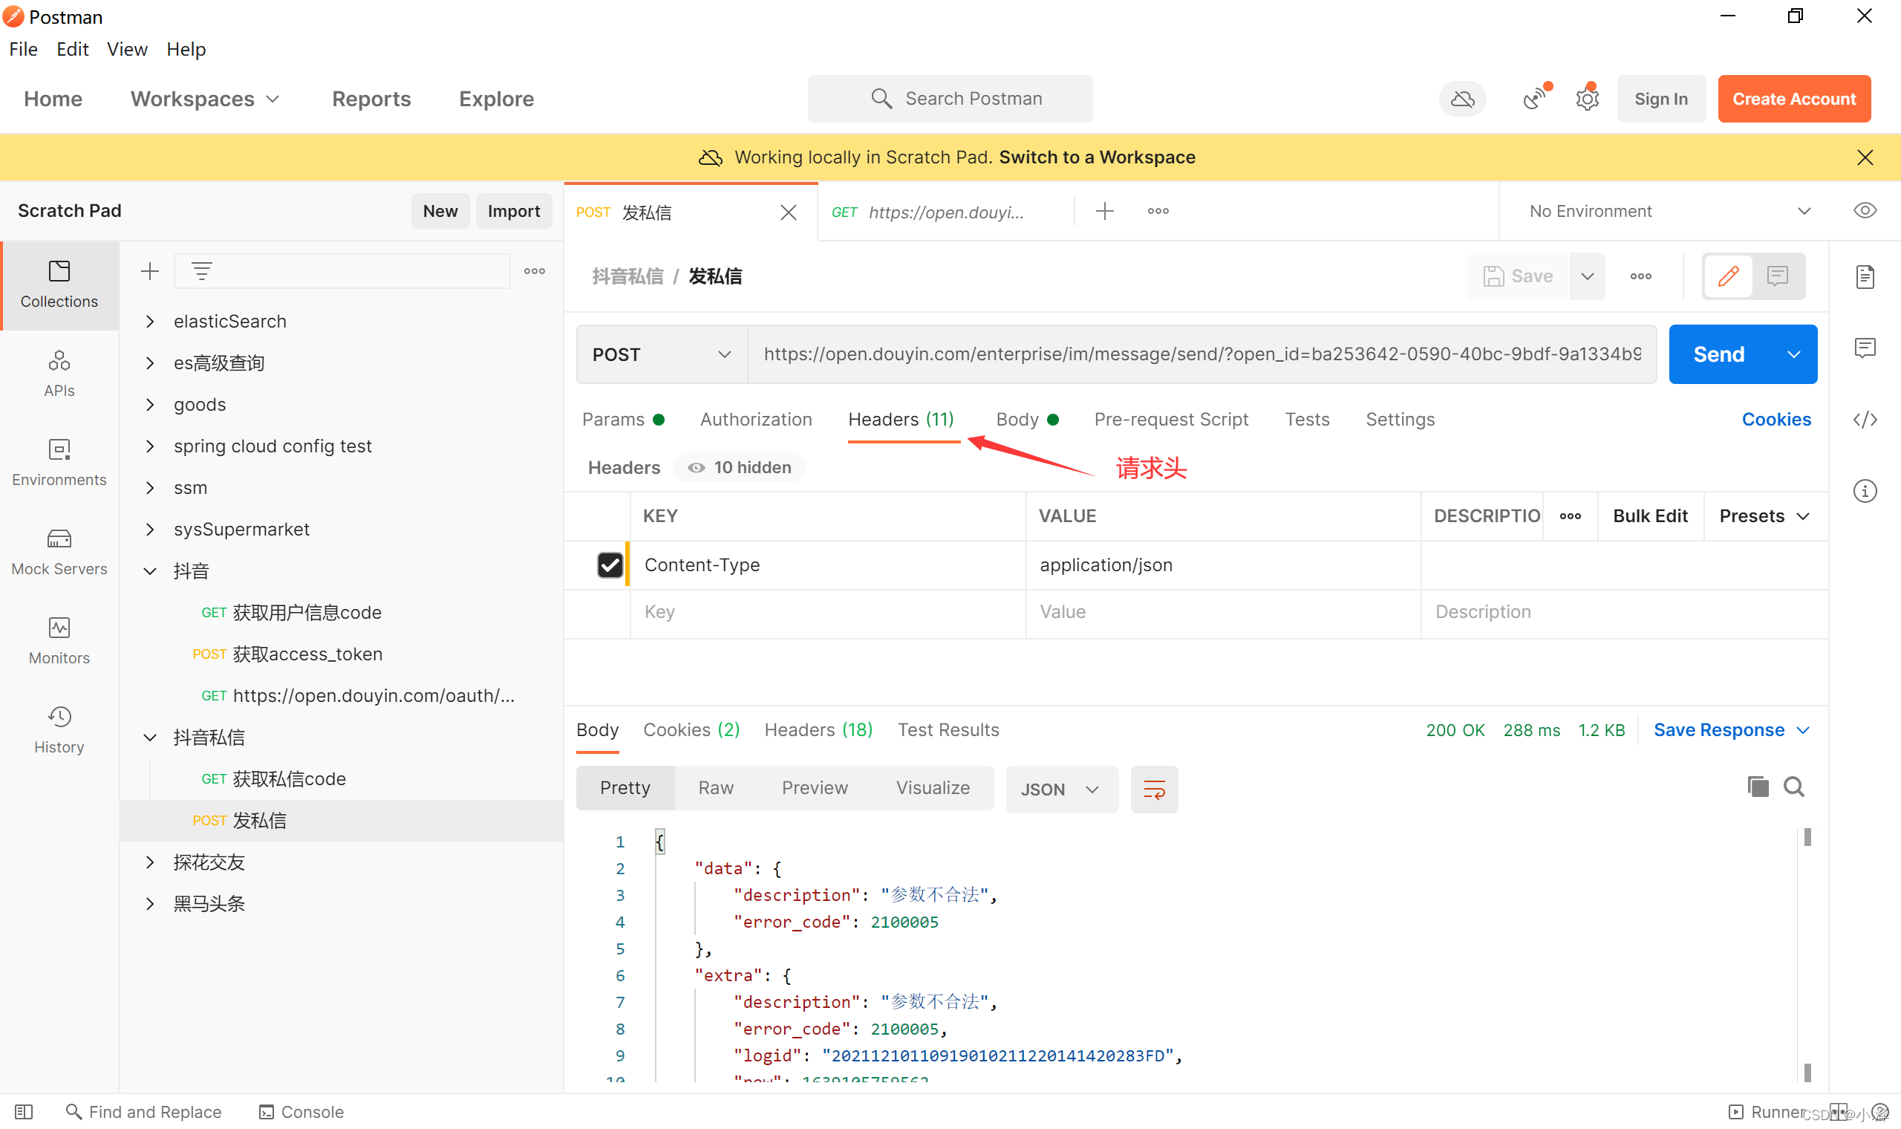Search the response body magnifier icon
This screenshot has height=1129, width=1901.
[1794, 787]
